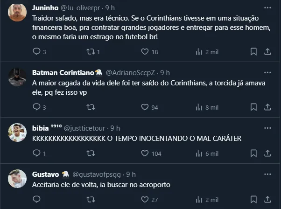View analytics on Batman Corintiano's tweet

tap(199, 108)
